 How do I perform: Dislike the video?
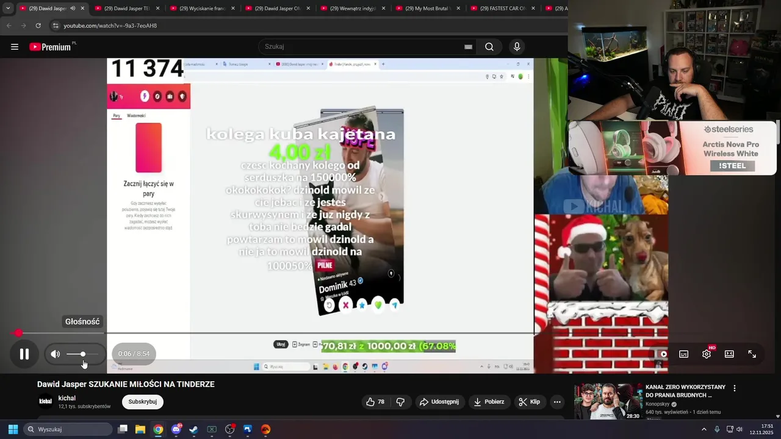400,402
